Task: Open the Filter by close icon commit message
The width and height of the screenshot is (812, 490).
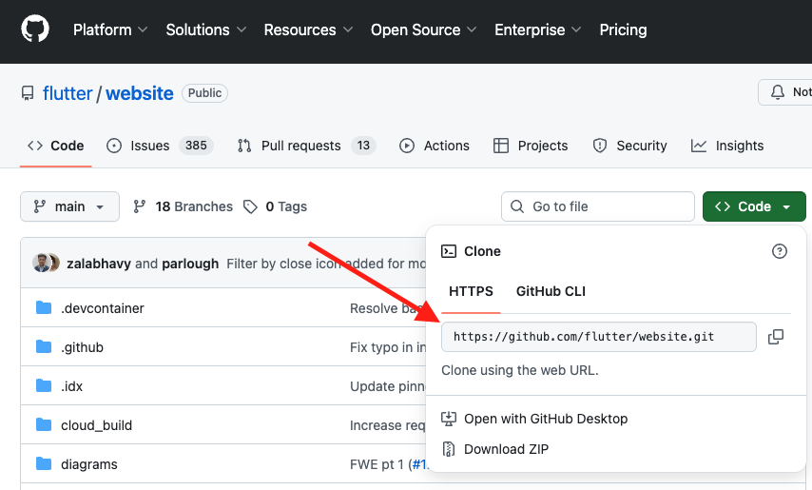Action: 326,264
